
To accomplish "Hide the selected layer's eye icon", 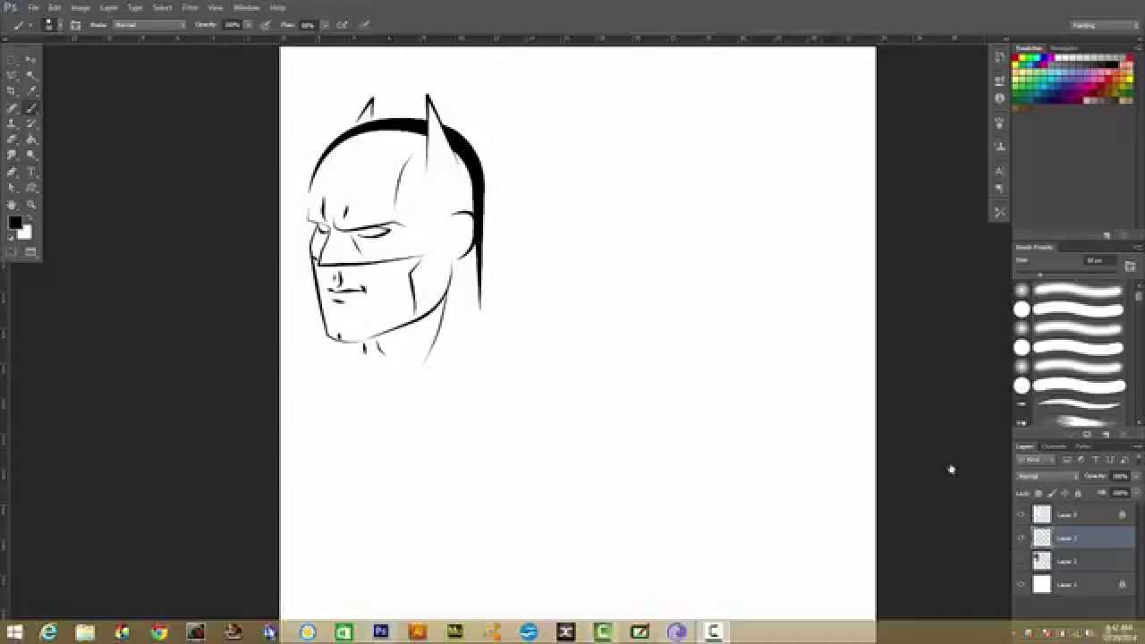I will click(1021, 538).
